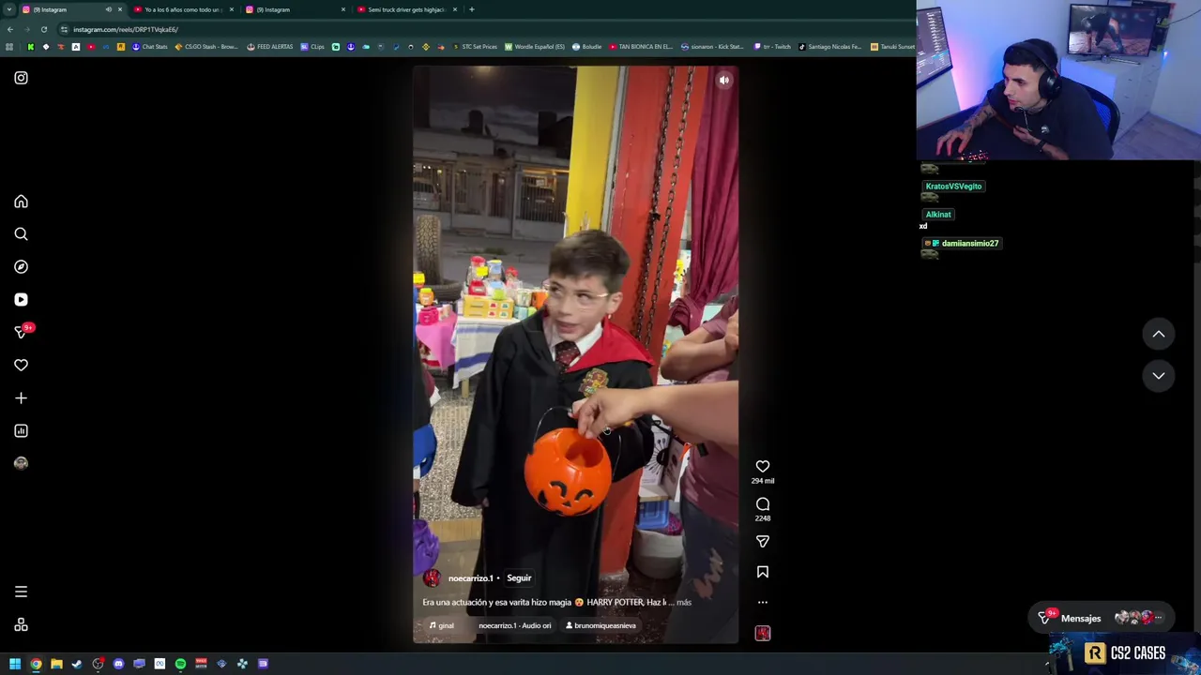Click chat username Alkinat
Image resolution: width=1201 pixels, height=675 pixels.
(938, 215)
